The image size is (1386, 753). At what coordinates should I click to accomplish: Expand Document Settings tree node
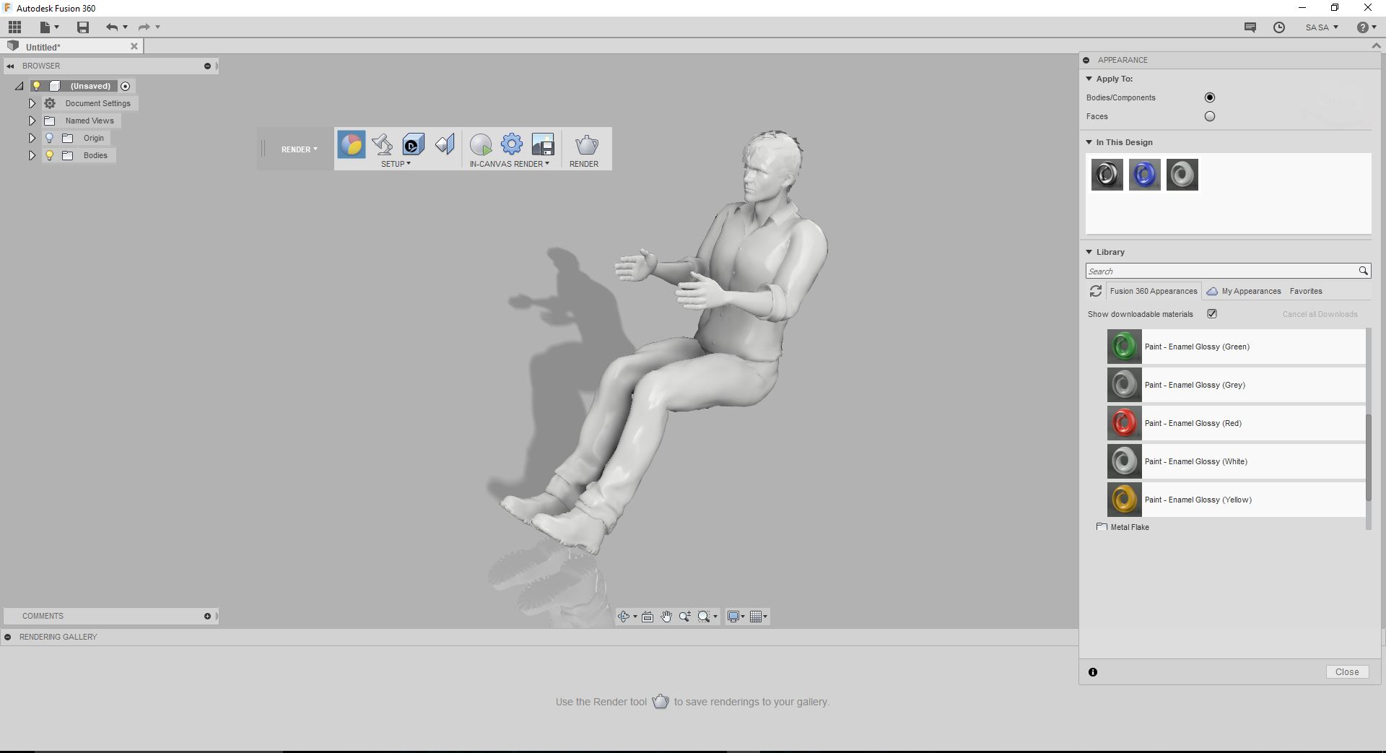tap(32, 103)
